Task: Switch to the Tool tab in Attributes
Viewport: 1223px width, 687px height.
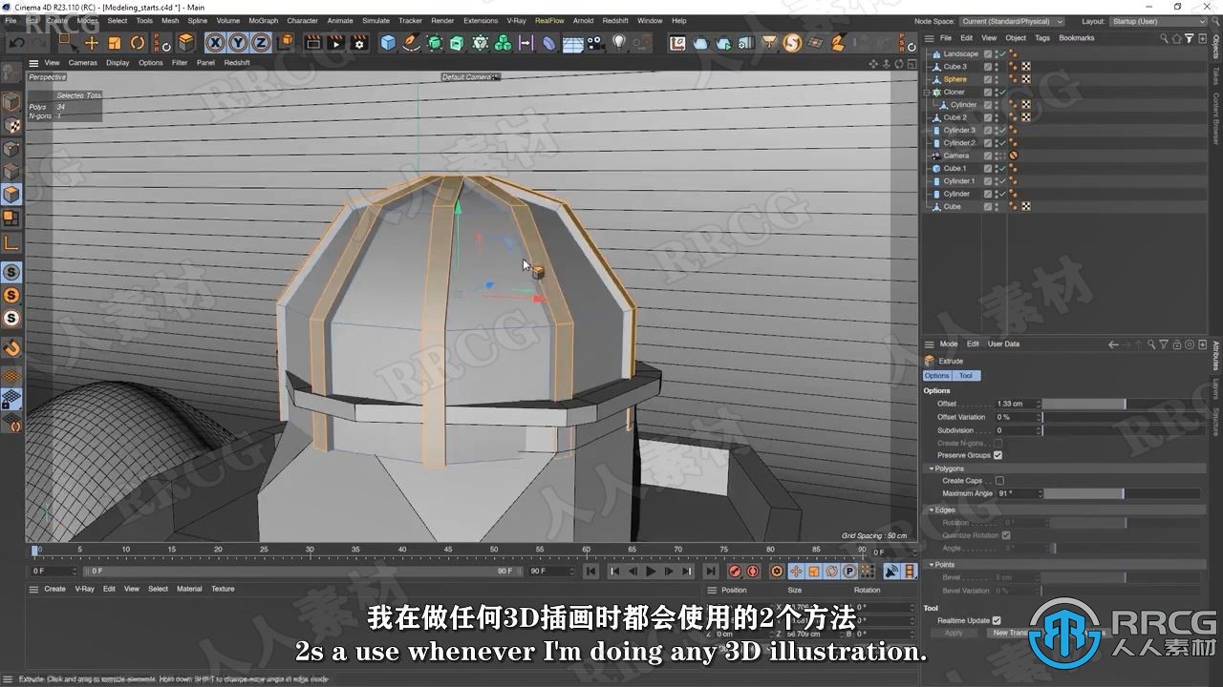Action: pyautogui.click(x=966, y=376)
